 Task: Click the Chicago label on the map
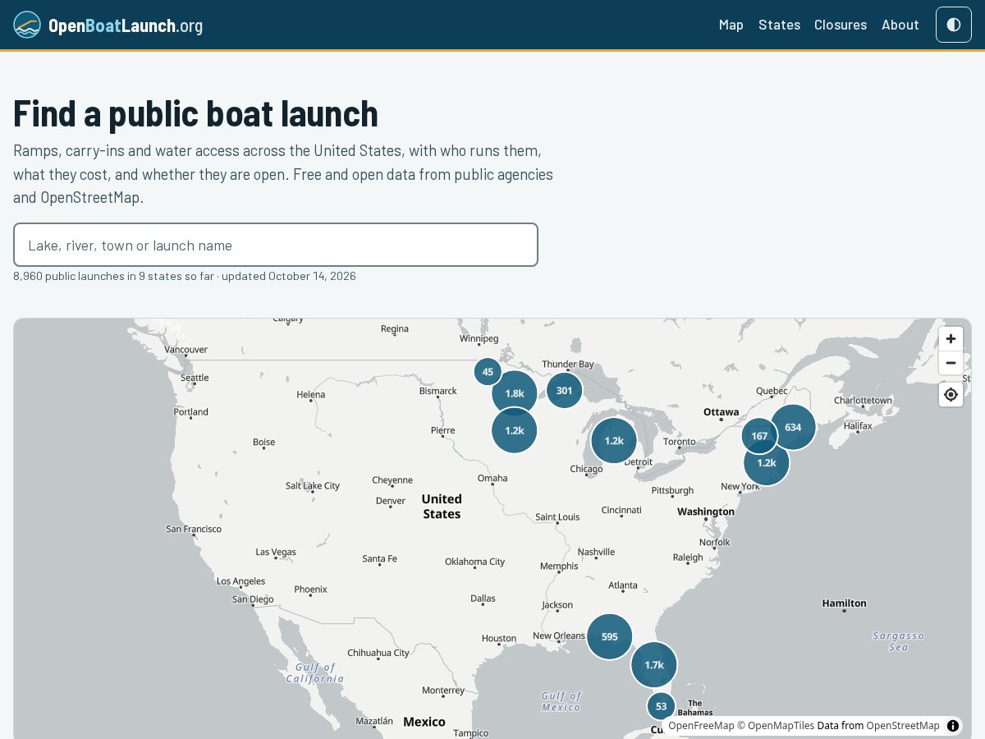[586, 469]
